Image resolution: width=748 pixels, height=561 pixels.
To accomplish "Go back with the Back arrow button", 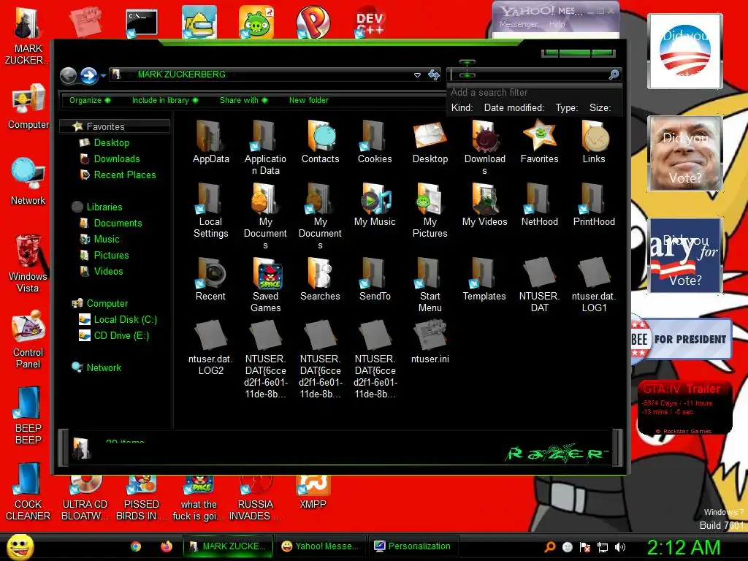I will point(68,75).
